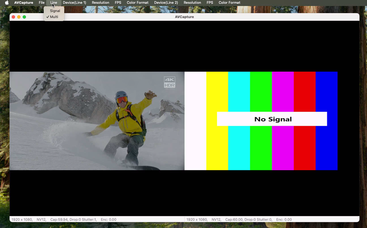
Task: Minimize window using the yellow button
Action: click(x=19, y=17)
